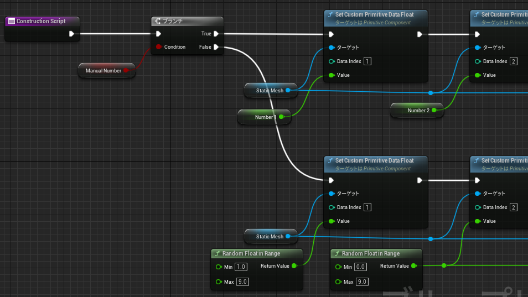Viewport: 528px width, 297px height.
Task: Click exec output pin on the node fed by True
Action: click(420, 34)
